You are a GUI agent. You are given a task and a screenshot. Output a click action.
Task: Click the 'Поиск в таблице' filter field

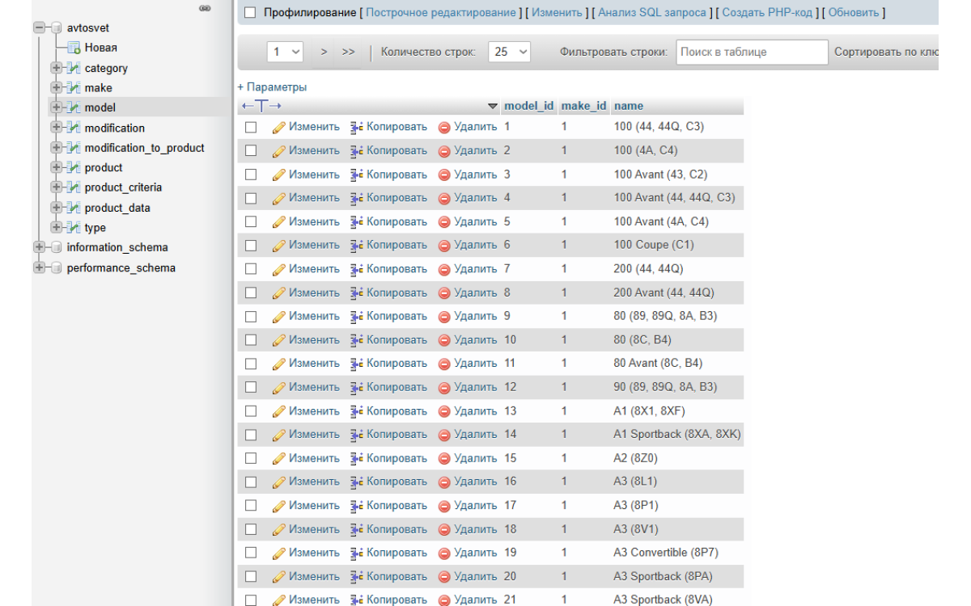752,52
